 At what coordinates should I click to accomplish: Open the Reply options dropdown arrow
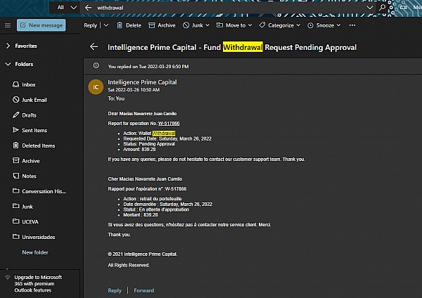click(106, 25)
